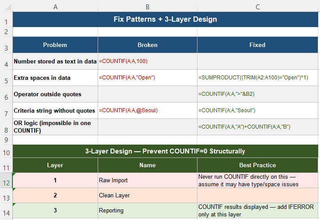The width and height of the screenshot is (320, 220).
Task: Select row 4 header
Action: click(x=6, y=61)
